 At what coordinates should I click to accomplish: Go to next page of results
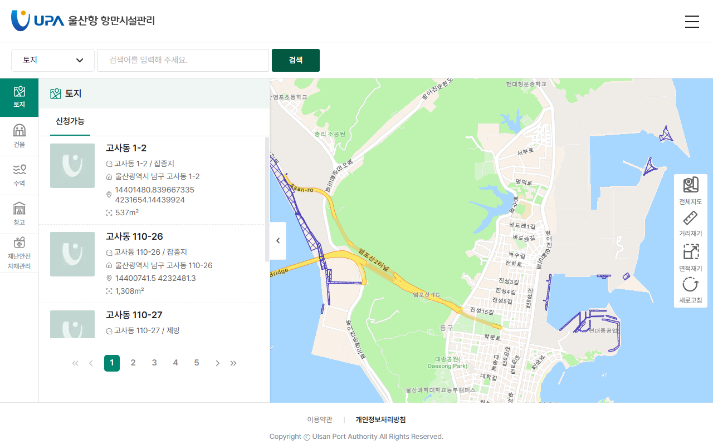[217, 363]
